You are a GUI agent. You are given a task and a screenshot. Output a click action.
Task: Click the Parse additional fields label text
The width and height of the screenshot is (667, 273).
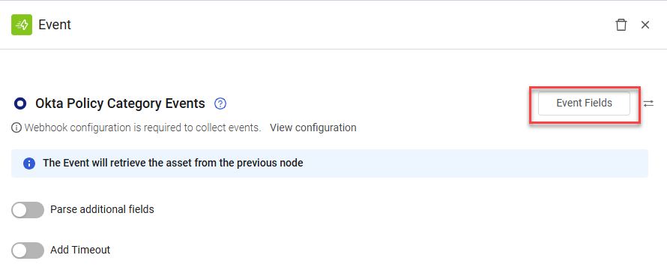[102, 209]
